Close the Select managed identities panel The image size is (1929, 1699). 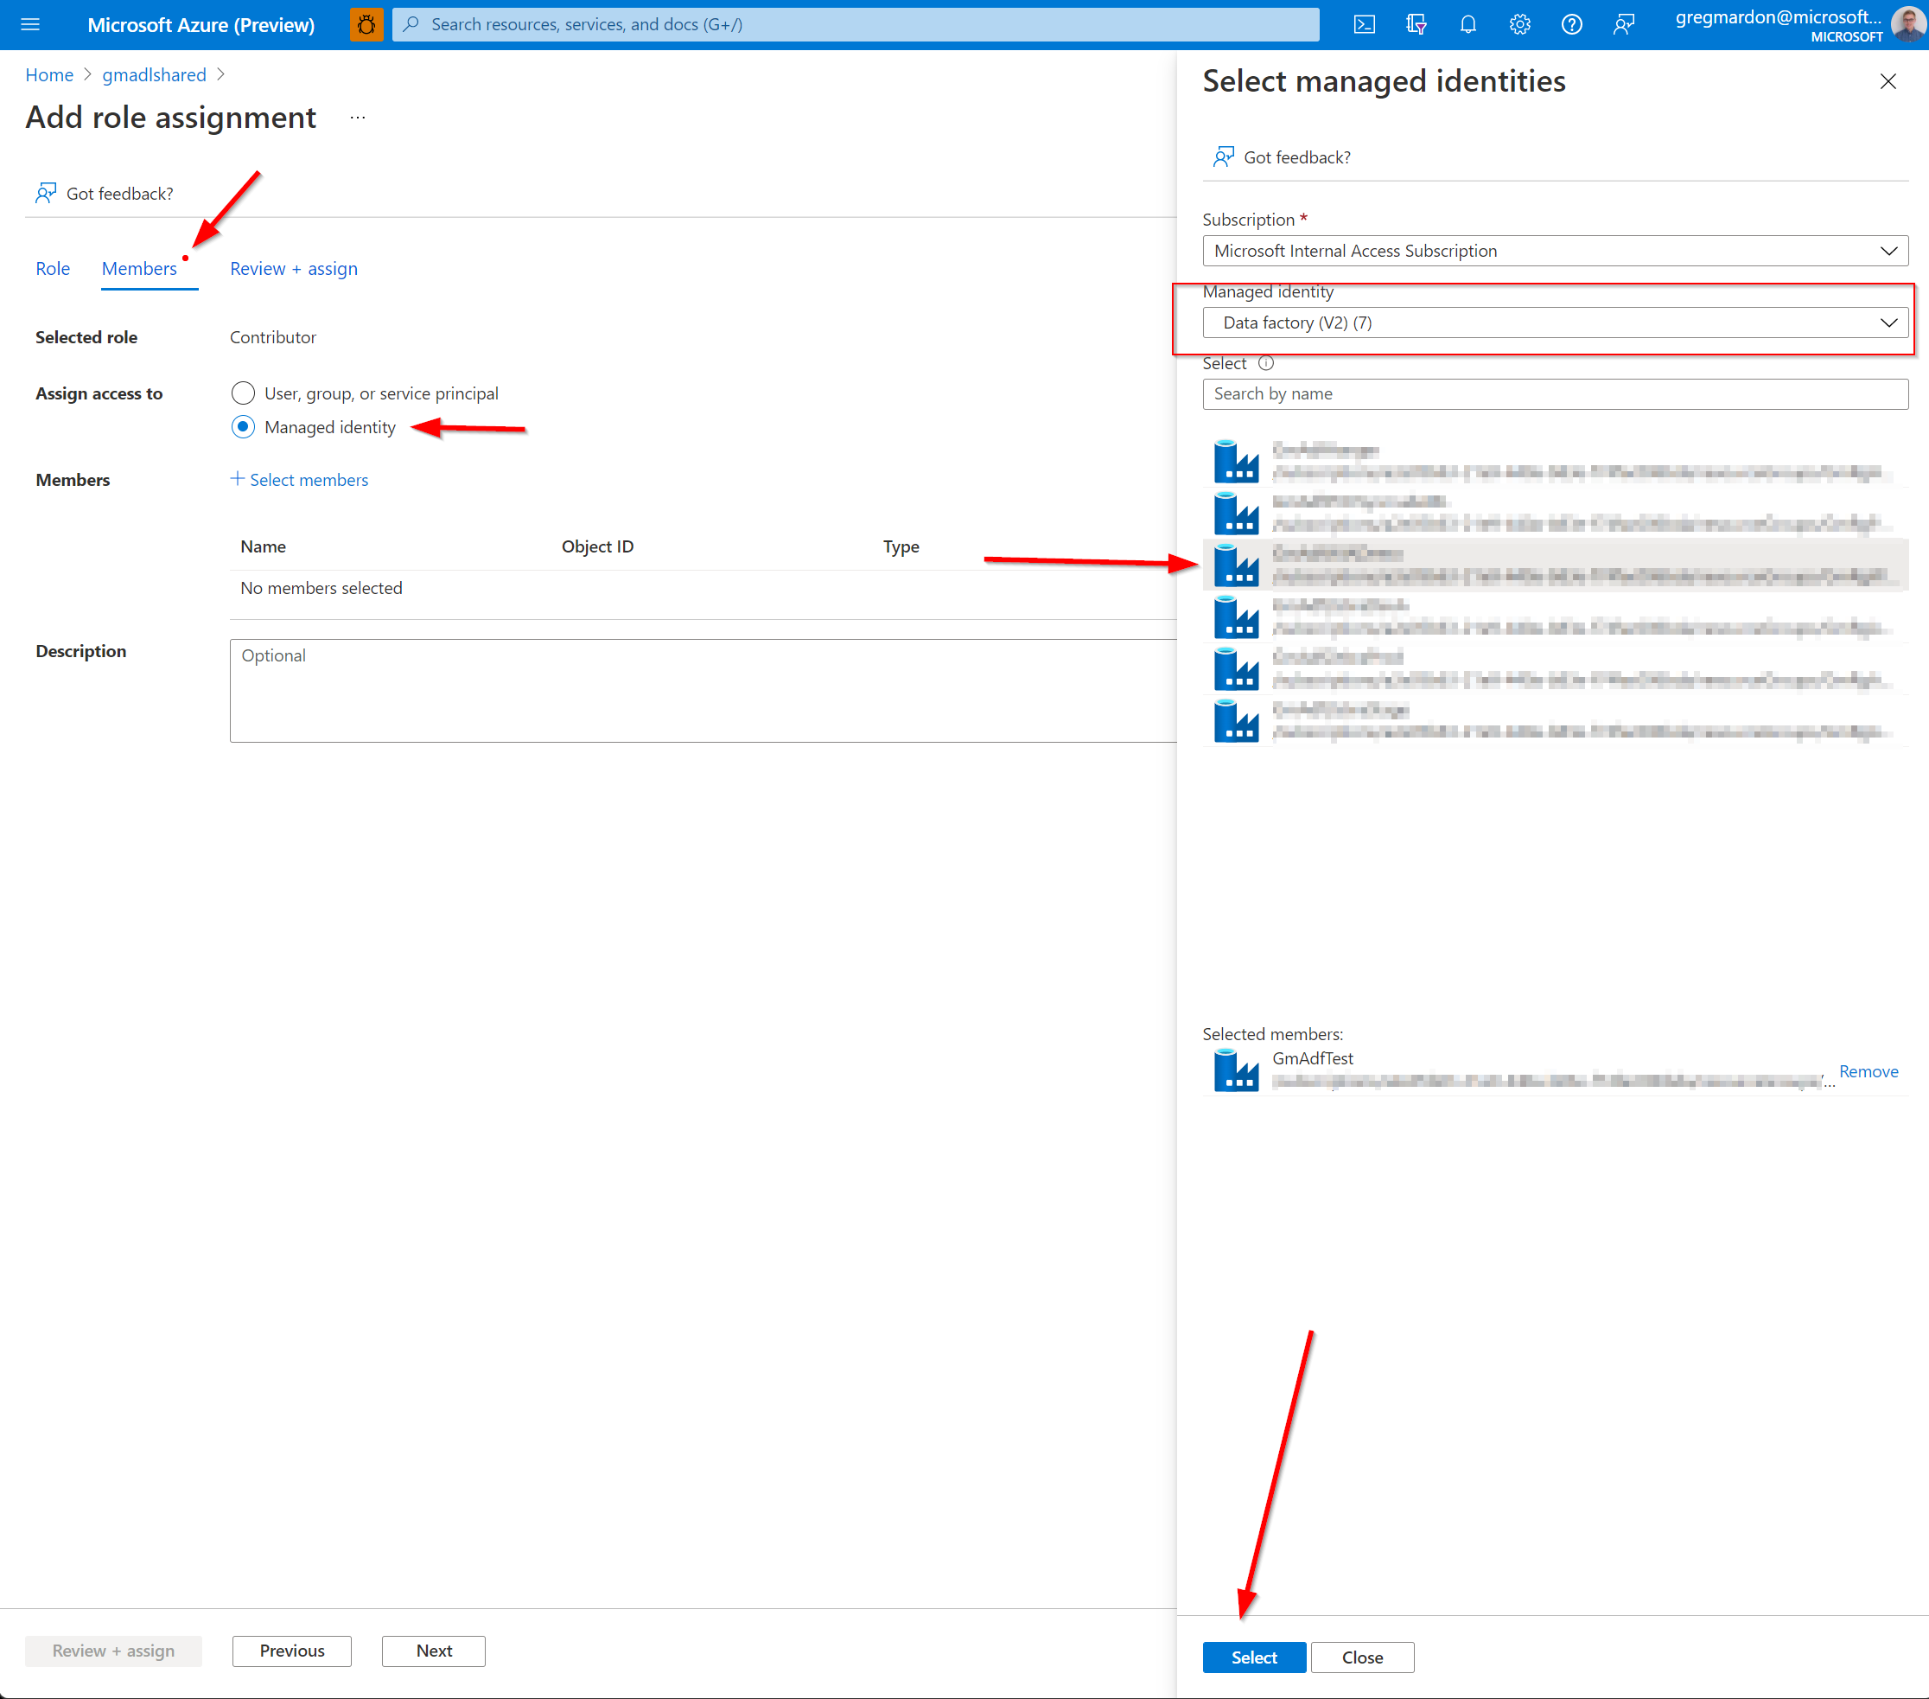1888,81
